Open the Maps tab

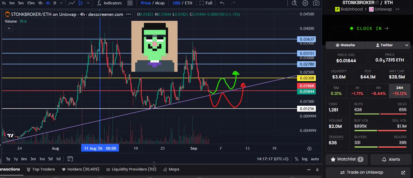171,169
